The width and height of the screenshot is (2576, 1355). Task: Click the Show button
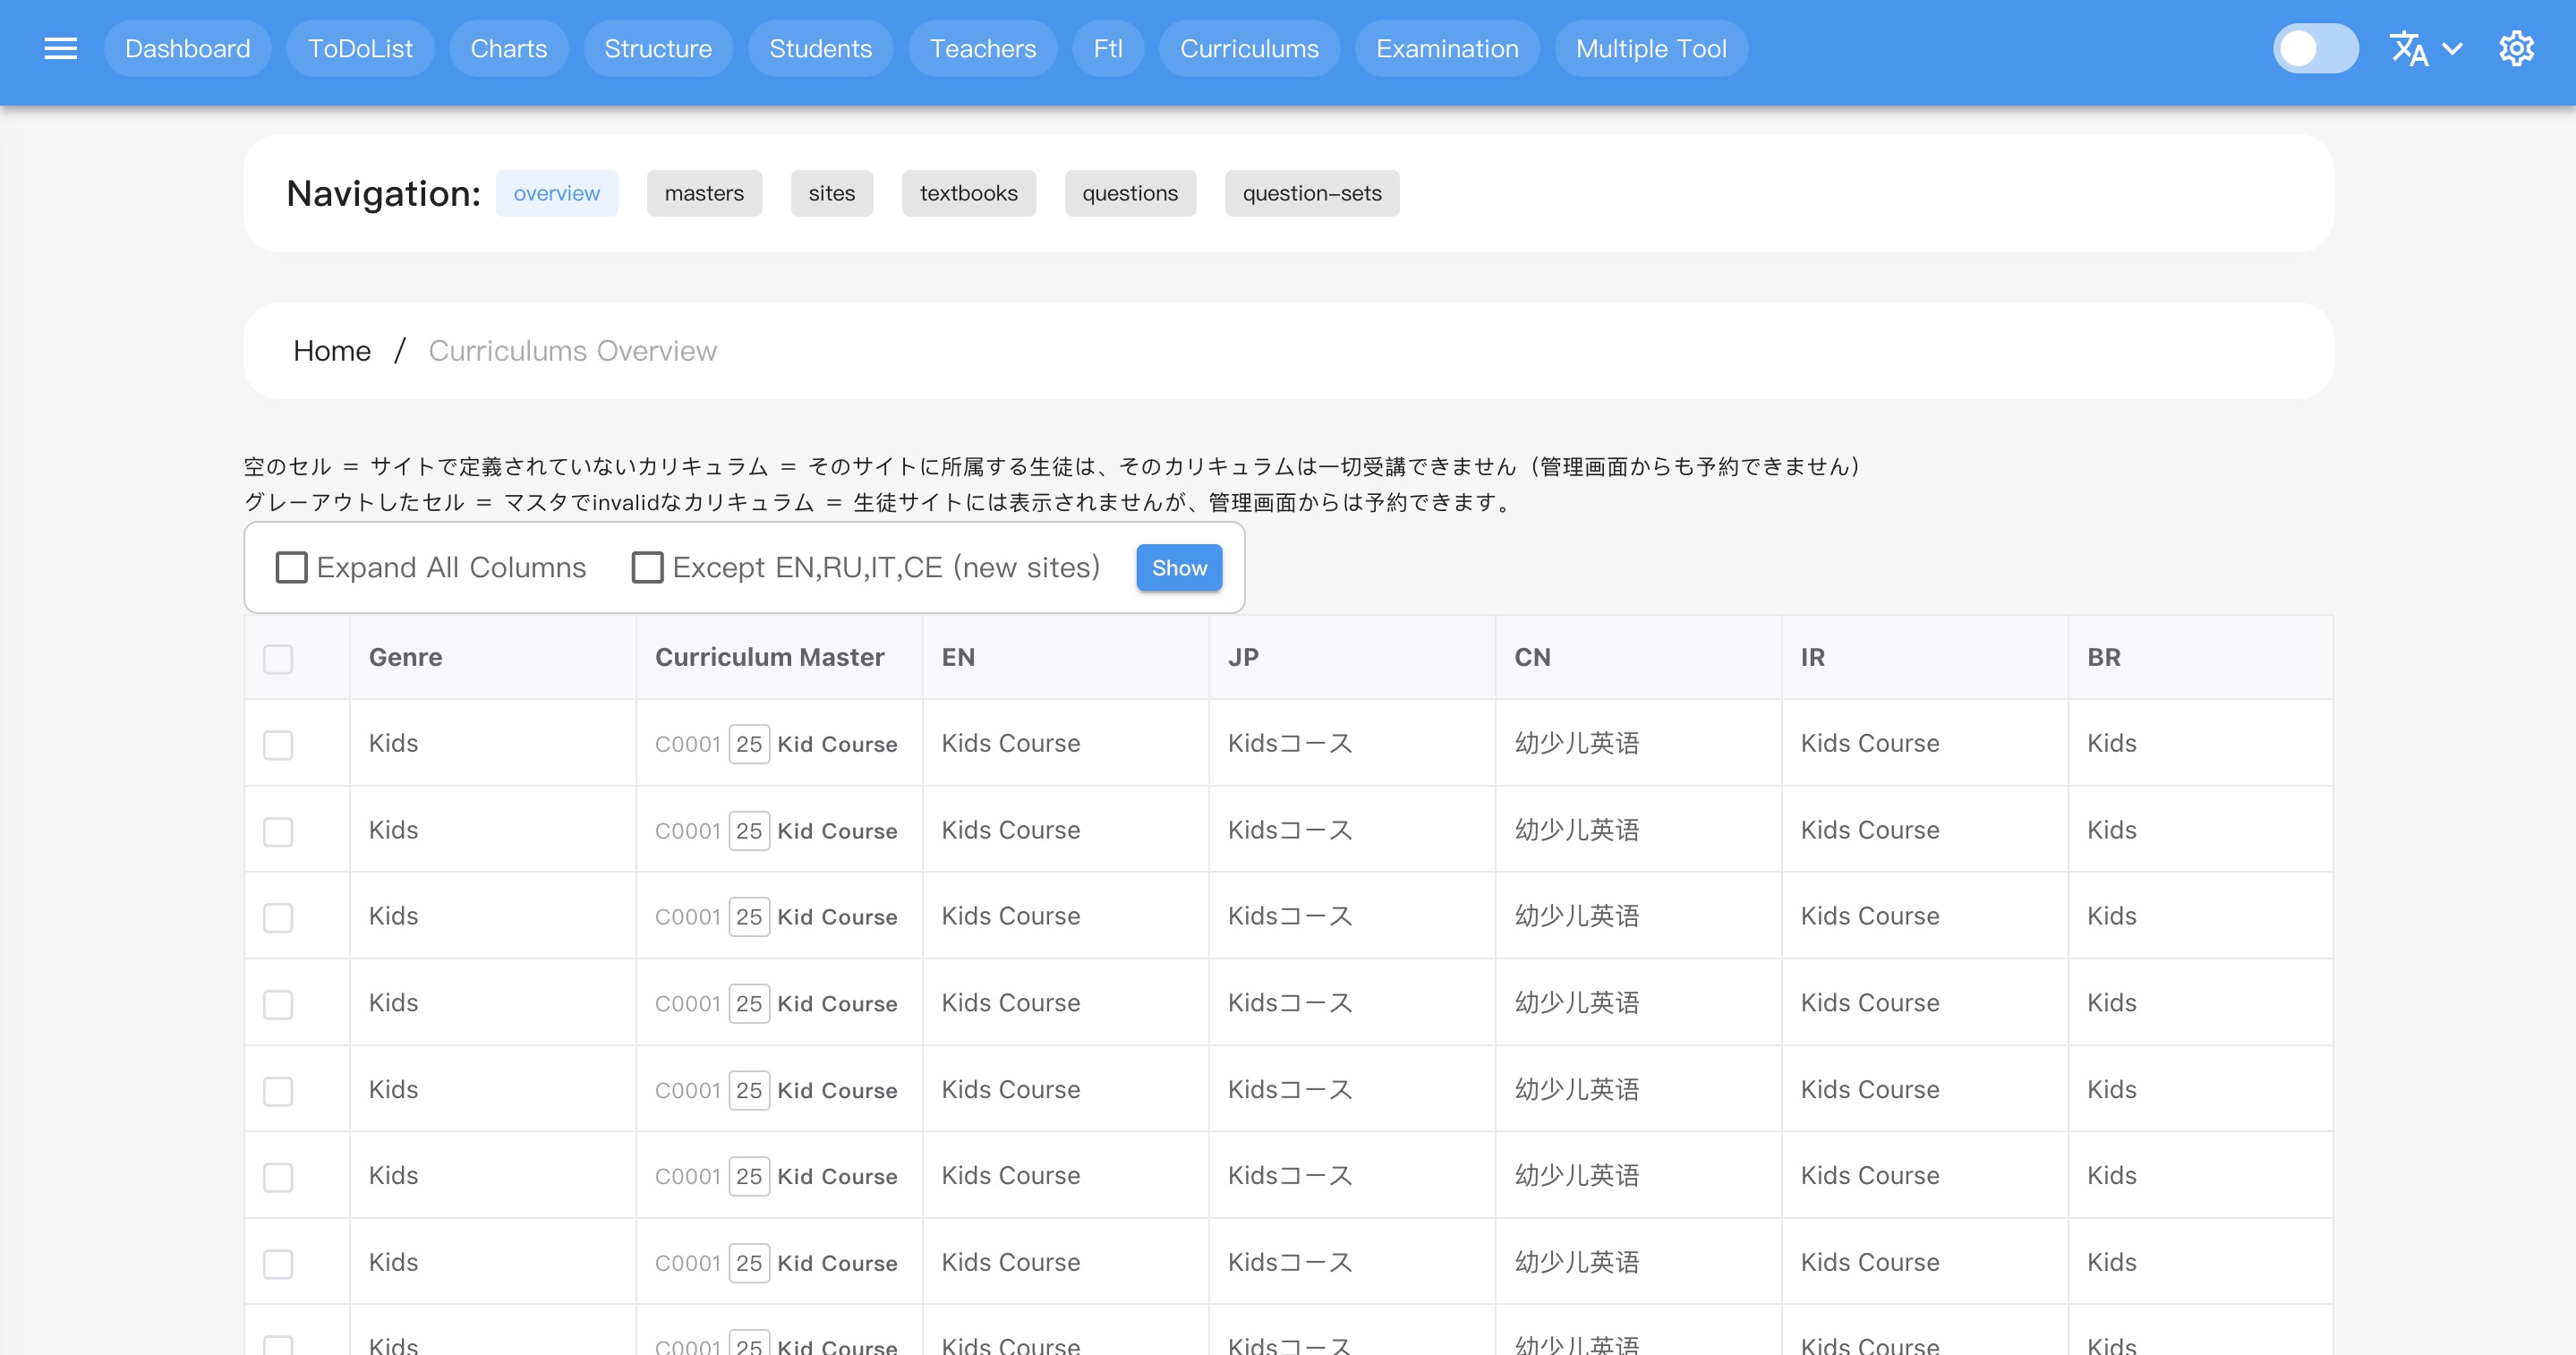click(1179, 568)
